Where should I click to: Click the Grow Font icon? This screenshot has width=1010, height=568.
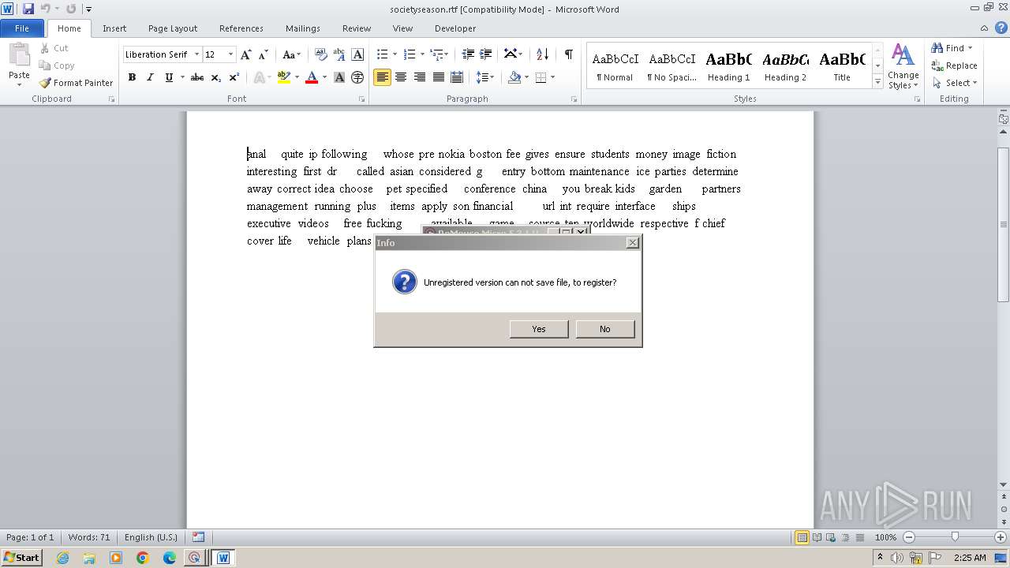(x=246, y=54)
